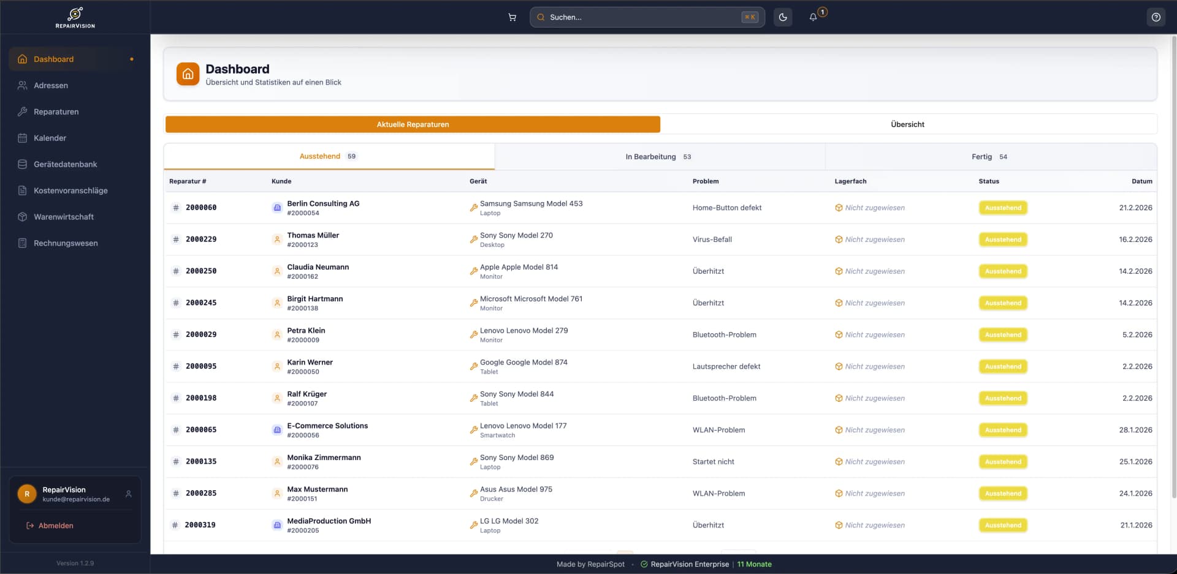Switch to the Übersicht tab

(x=907, y=124)
